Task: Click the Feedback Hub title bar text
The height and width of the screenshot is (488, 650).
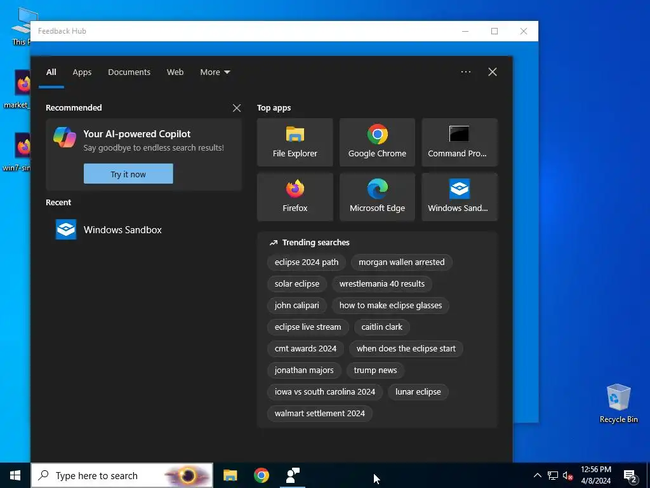Action: click(62, 31)
